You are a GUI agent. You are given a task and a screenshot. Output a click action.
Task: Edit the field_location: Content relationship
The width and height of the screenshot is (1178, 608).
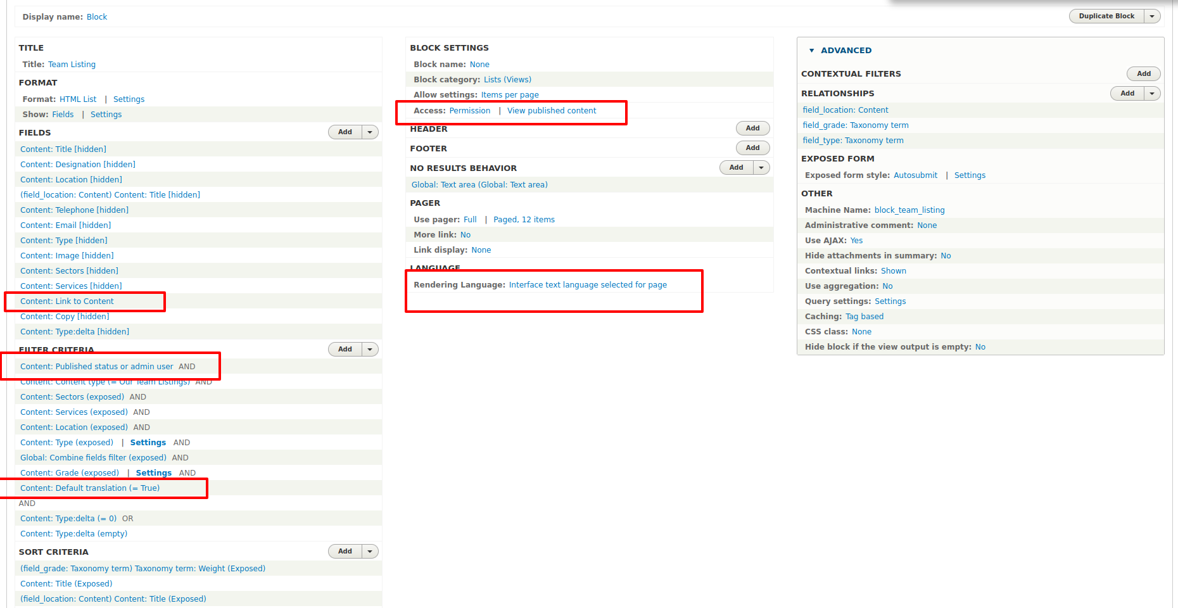845,110
